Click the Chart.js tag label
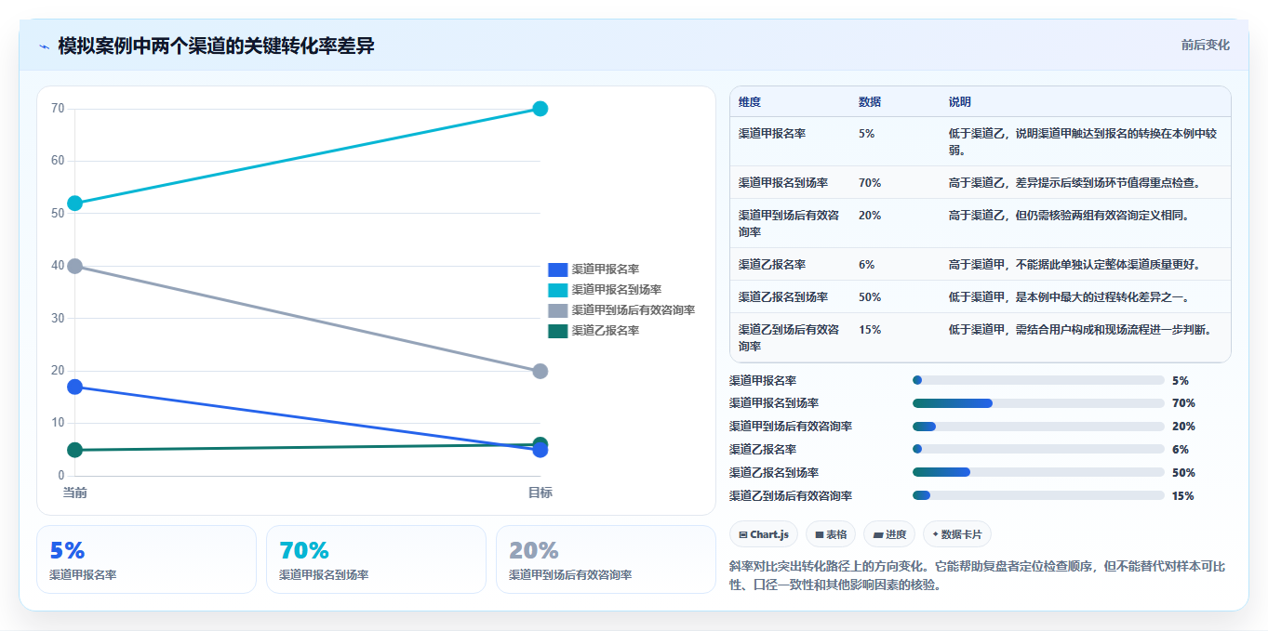Image resolution: width=1268 pixels, height=631 pixels. (x=769, y=534)
